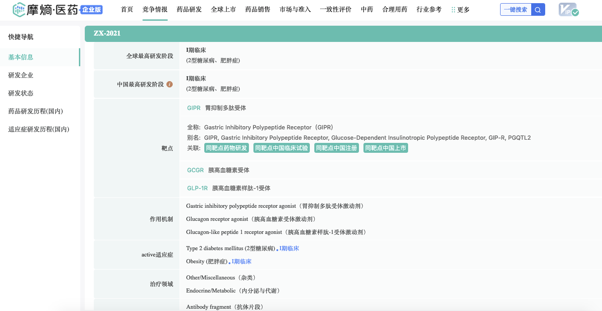602x311 pixels.
Task: Click info icon beside 中国最高研发阶段
Action: pyautogui.click(x=170, y=84)
